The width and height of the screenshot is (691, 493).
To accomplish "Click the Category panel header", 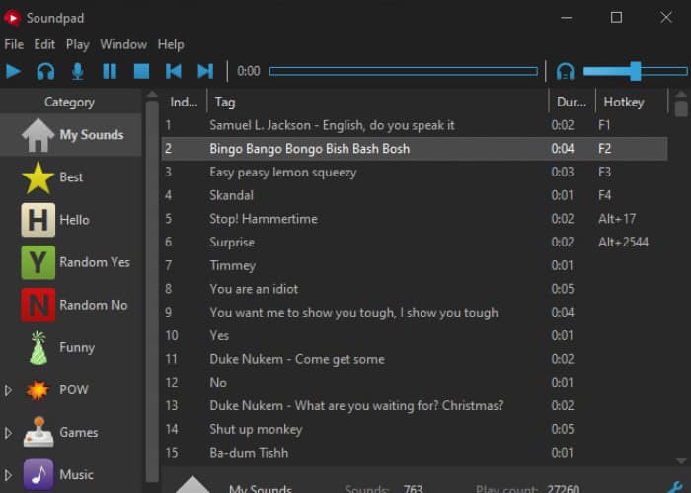I will pos(70,103).
